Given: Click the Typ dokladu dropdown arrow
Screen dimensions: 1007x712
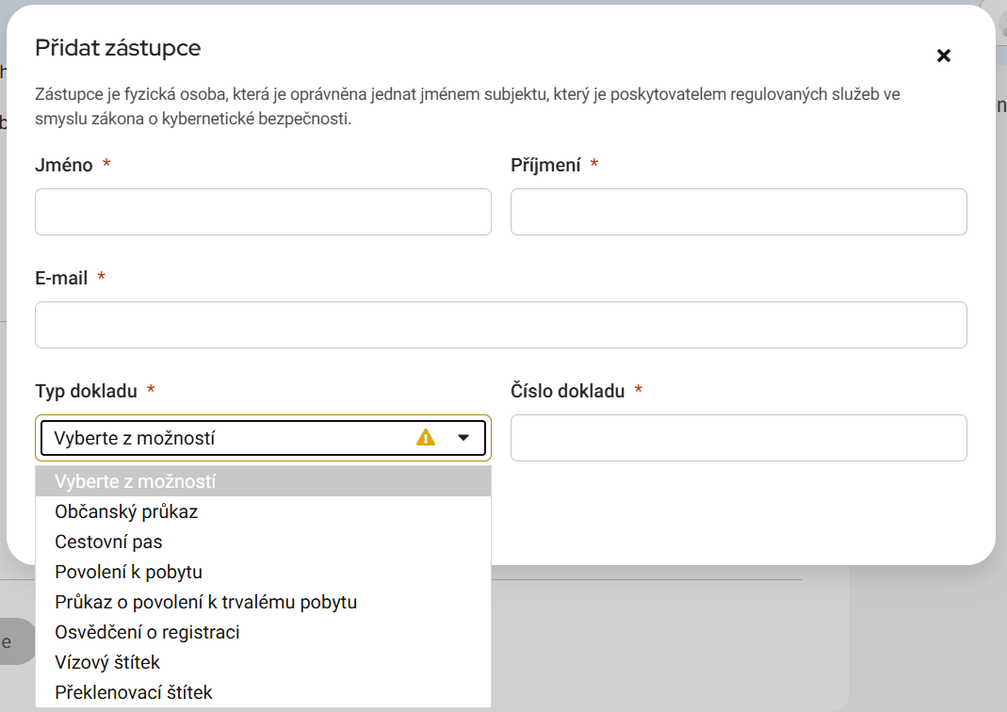Looking at the screenshot, I should tap(463, 437).
